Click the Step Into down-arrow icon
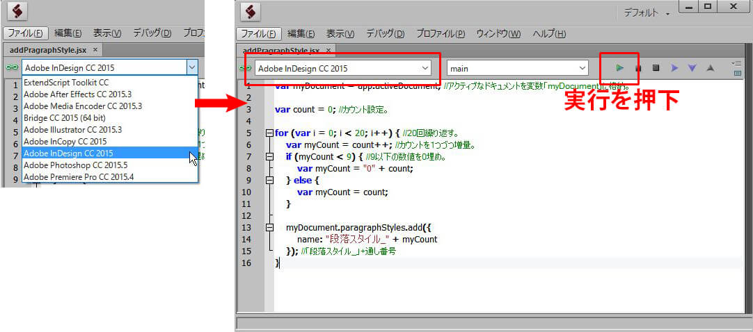The height and width of the screenshot is (332, 753). click(x=692, y=69)
